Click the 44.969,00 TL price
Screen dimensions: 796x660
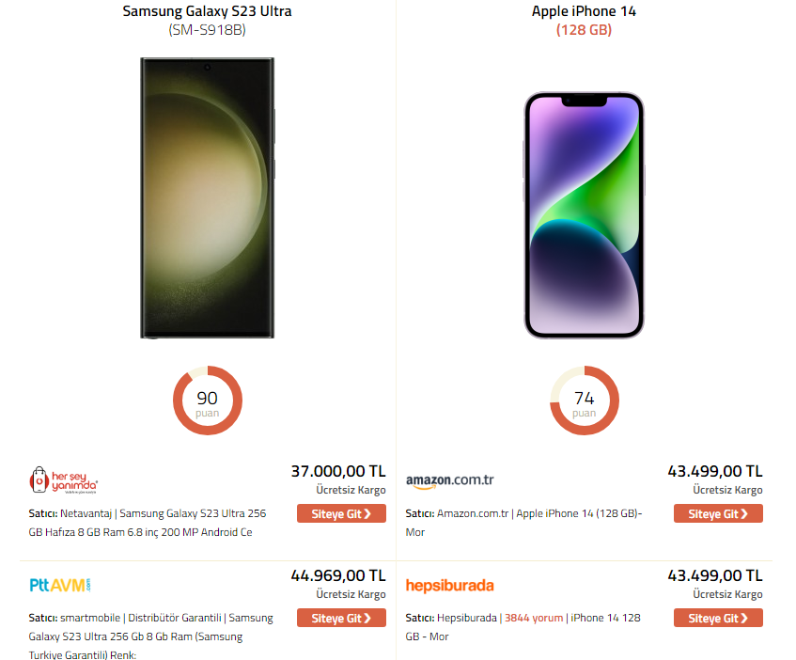pos(338,575)
